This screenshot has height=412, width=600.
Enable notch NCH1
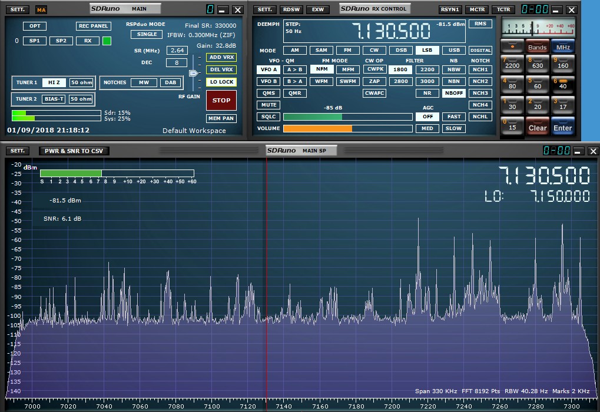pyautogui.click(x=480, y=69)
